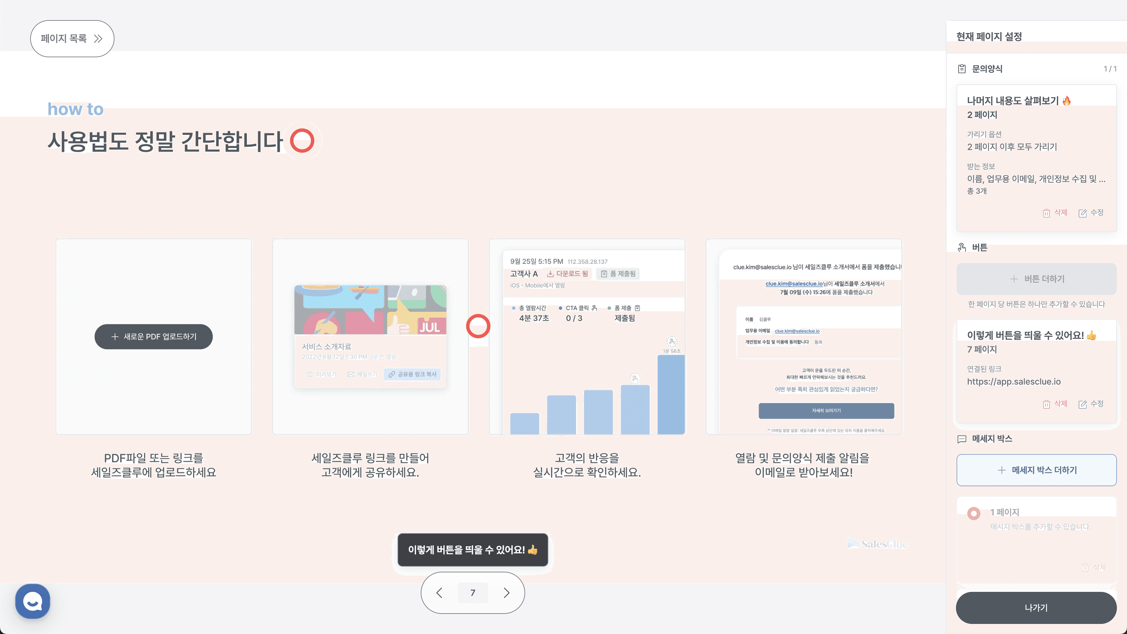This screenshot has height=634, width=1127.
Task: Click the 문의양식 clipboard icon
Action: [x=962, y=69]
